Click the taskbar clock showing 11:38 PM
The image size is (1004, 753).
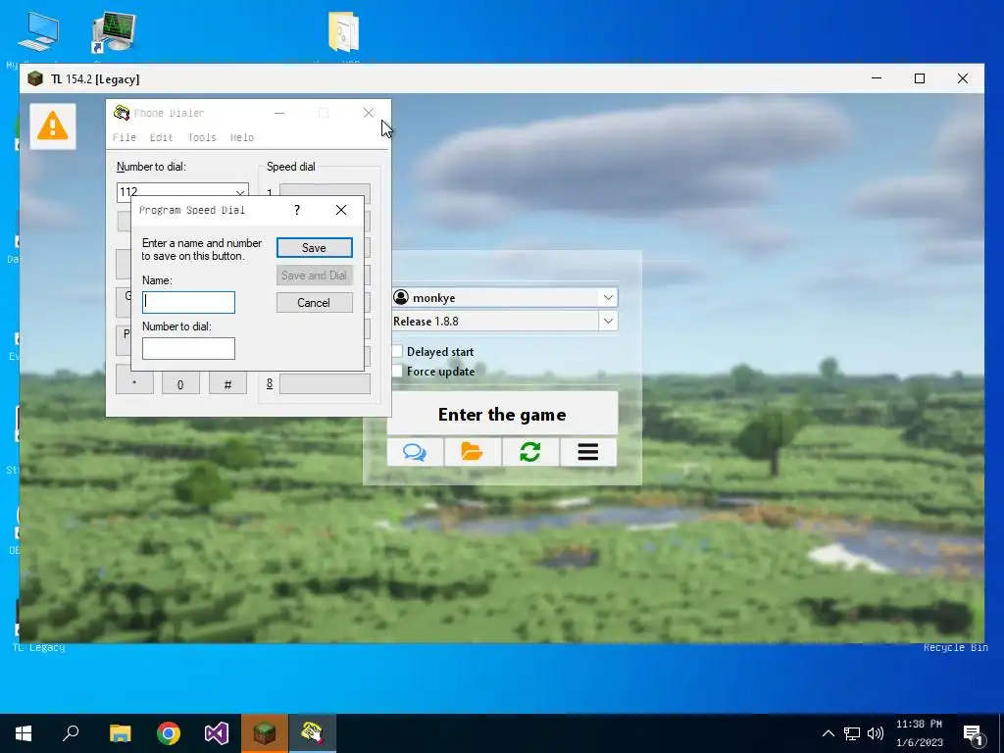click(920, 733)
